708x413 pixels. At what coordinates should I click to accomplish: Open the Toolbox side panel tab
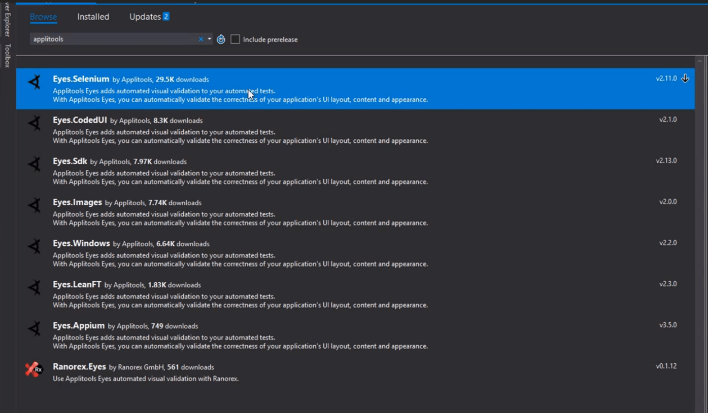point(8,55)
